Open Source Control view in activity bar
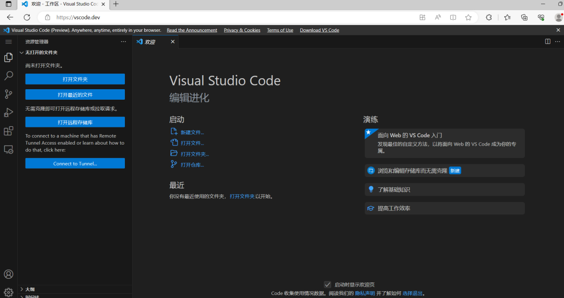This screenshot has height=298, width=564. point(9,94)
